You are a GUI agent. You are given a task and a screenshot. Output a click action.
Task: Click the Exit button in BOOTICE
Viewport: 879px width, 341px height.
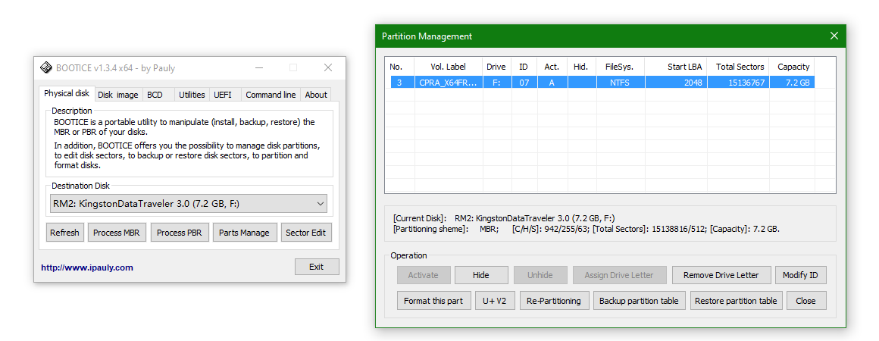point(317,267)
